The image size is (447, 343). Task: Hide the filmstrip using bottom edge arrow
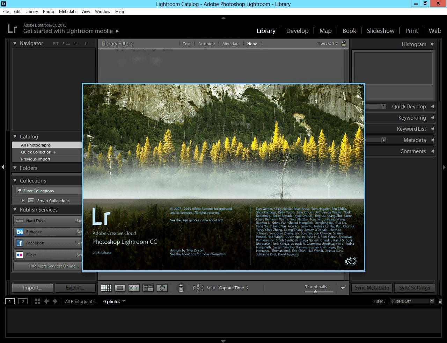[x=223, y=341]
